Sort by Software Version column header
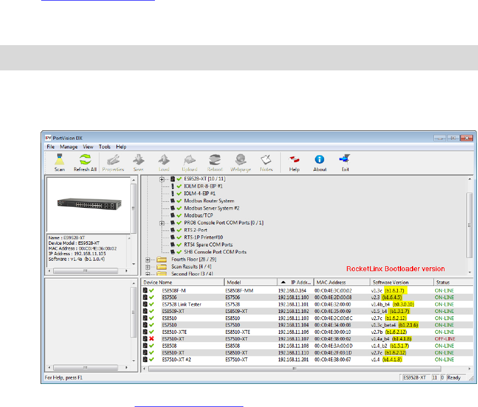The width and height of the screenshot is (478, 407). click(x=402, y=283)
